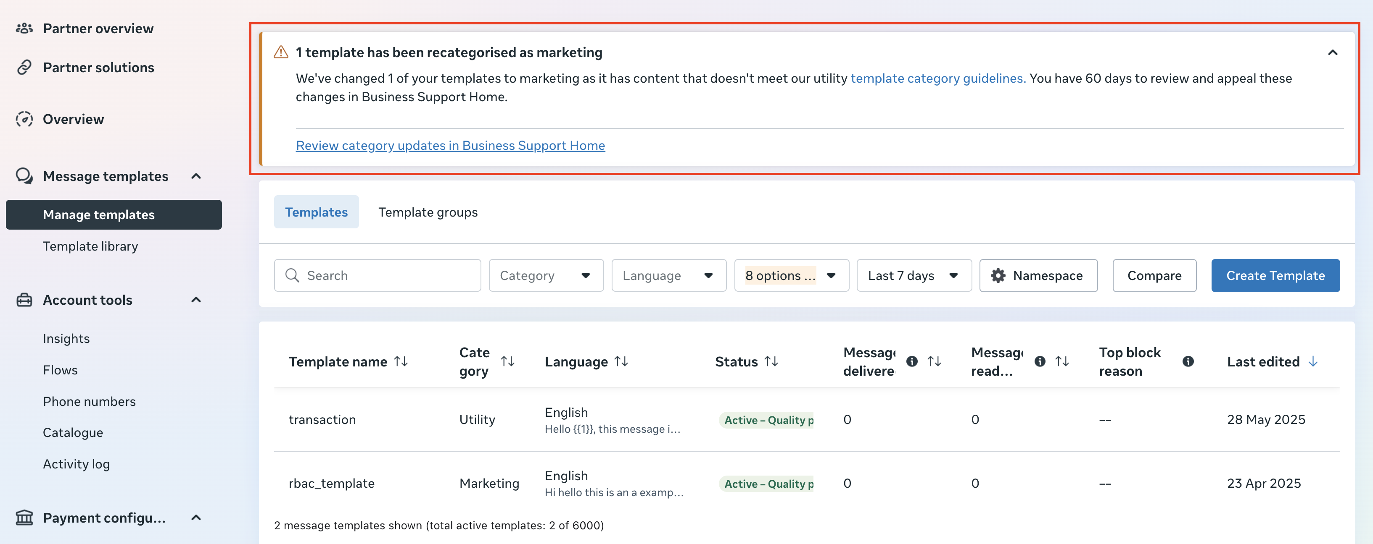Click the template Search field
This screenshot has width=1373, height=544.
point(378,275)
